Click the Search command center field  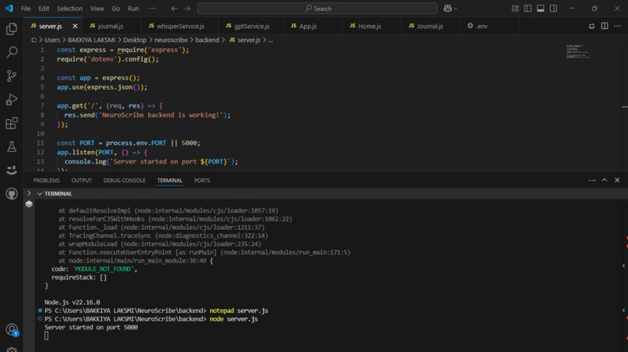coord(317,9)
